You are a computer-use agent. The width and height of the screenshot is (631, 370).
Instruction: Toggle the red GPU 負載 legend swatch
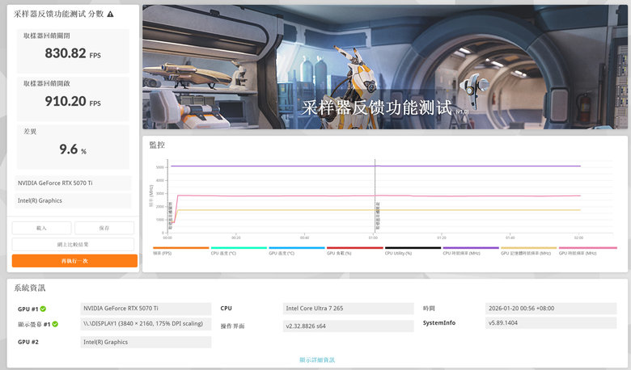(354, 248)
